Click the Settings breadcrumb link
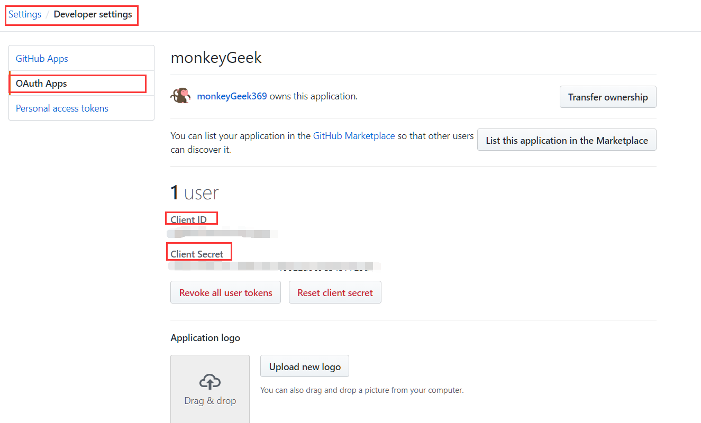 (25, 14)
